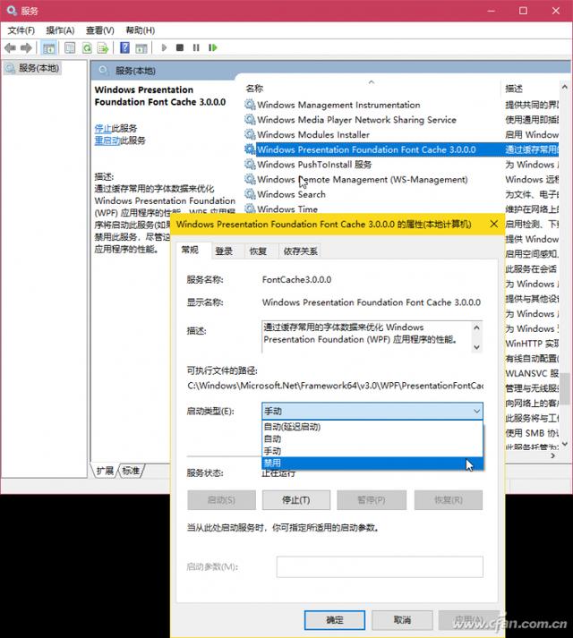573x638 pixels.
Task: Click the 重启动 service link
Action: pos(107,140)
